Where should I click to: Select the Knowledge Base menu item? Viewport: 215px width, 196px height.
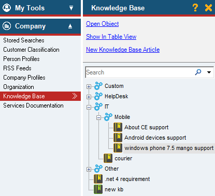point(40,96)
